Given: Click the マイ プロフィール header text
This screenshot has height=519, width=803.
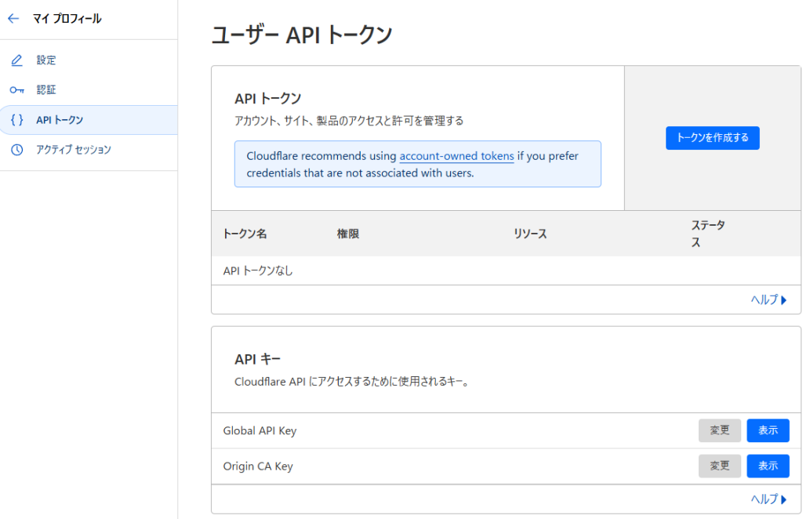Looking at the screenshot, I should [67, 19].
